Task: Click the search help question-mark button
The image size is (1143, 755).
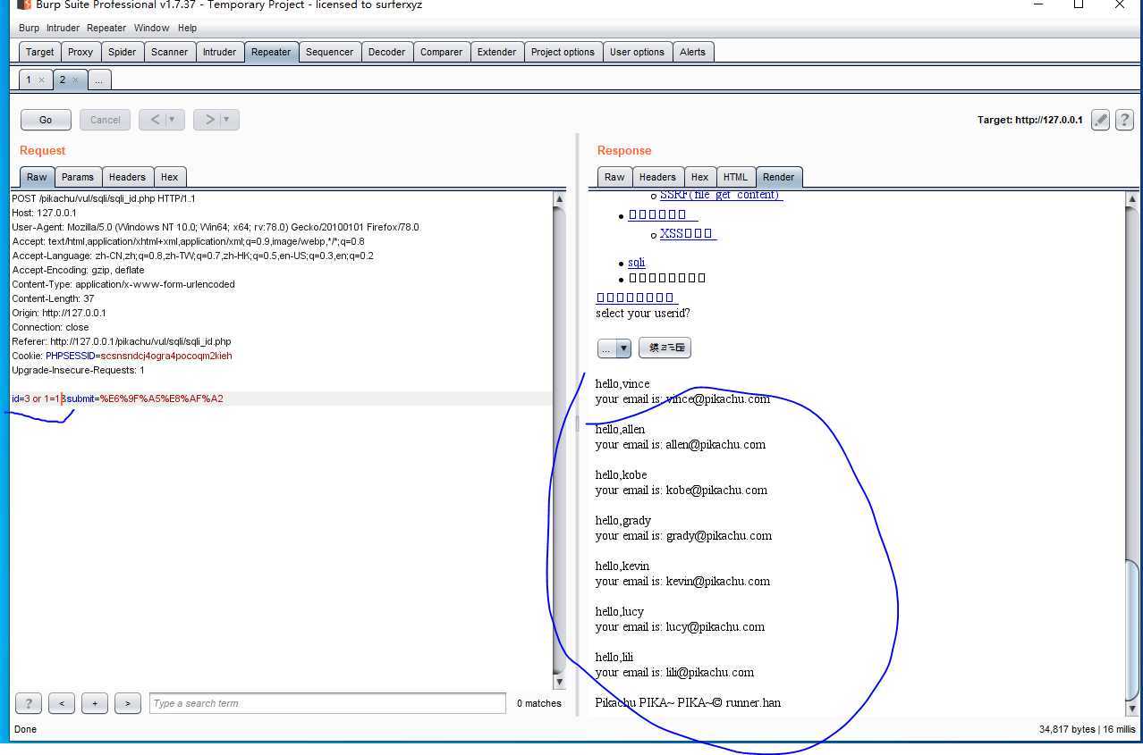Action: point(29,703)
